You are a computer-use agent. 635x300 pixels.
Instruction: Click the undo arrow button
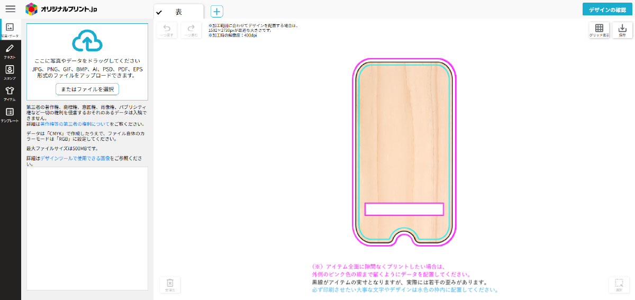(x=167, y=30)
